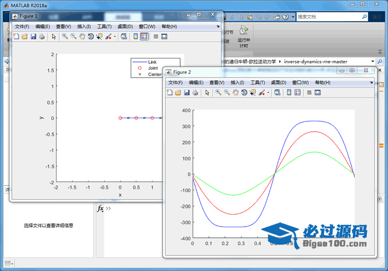Open 插入(I) menu in Figure 1
This screenshot has width=388, height=271.
pos(84,27)
